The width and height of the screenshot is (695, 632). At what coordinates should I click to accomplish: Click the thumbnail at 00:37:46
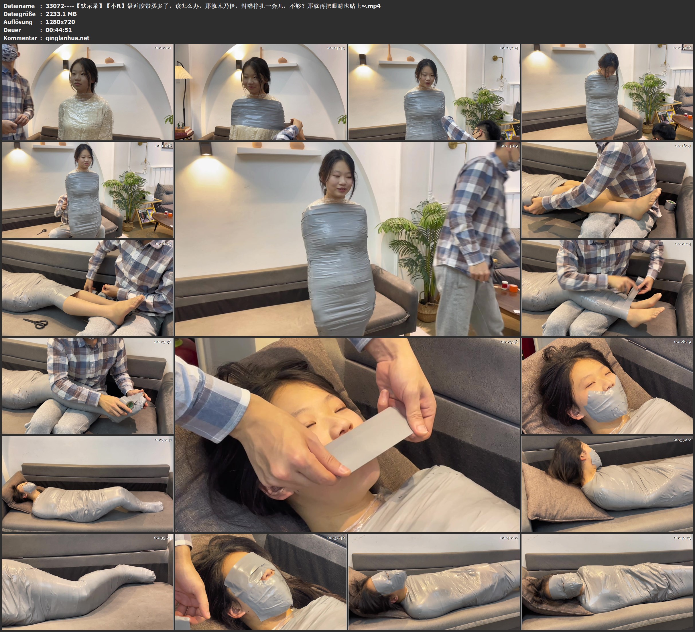pyautogui.click(x=261, y=582)
